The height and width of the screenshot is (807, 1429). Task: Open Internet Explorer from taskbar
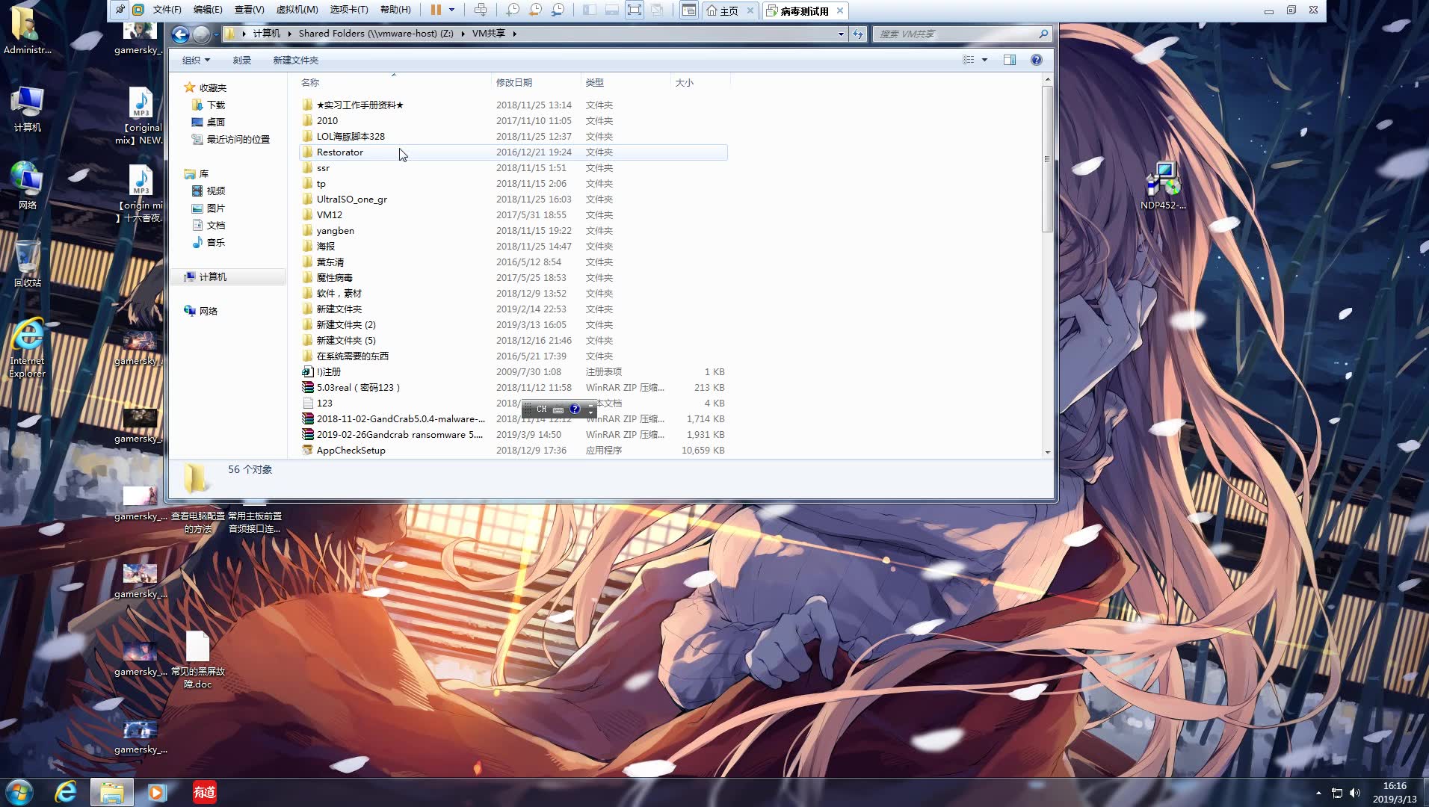pos(66,792)
